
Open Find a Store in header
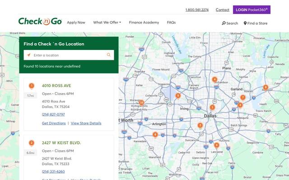click(x=256, y=23)
